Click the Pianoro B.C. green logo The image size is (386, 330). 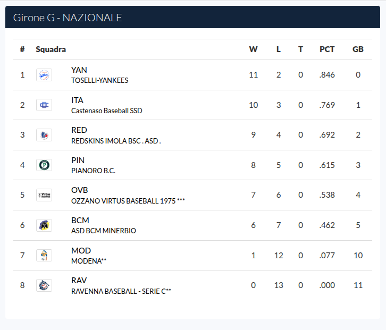(44, 165)
